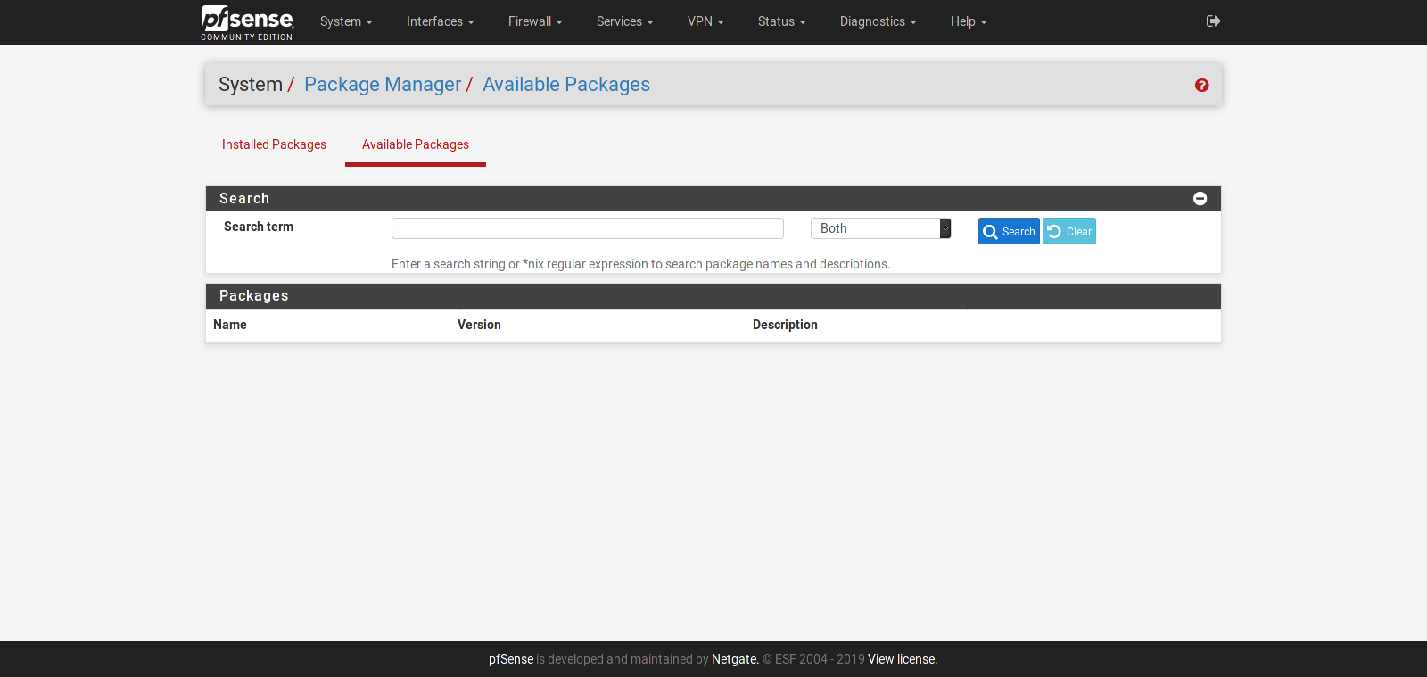
Task: Open the View license link in footer
Action: point(902,659)
